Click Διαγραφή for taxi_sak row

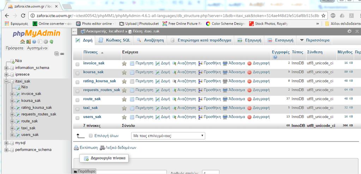(259, 108)
